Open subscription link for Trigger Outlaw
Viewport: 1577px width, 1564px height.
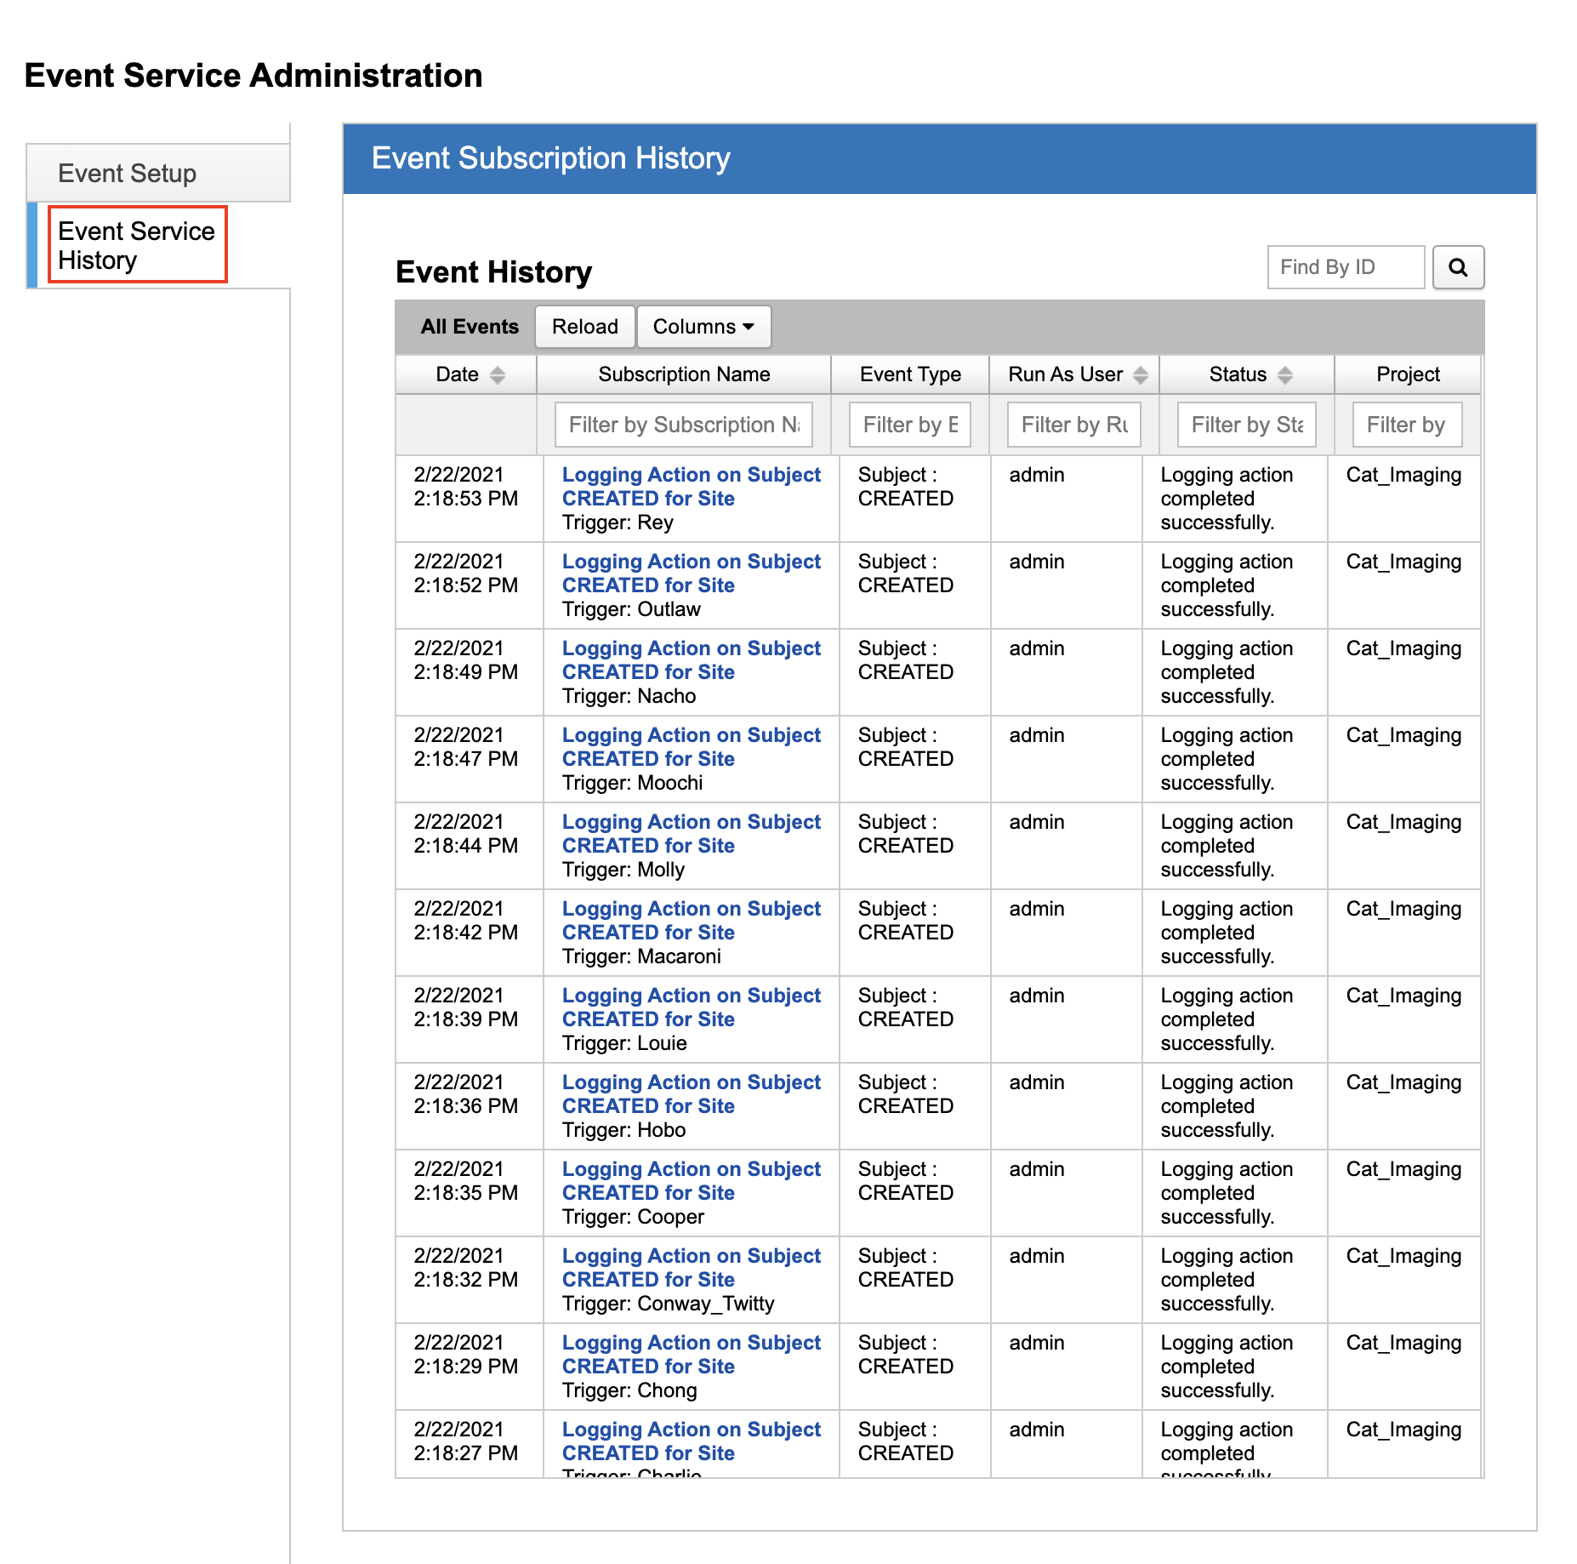click(691, 574)
